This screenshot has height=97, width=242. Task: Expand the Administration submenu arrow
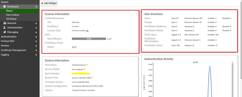tap(37, 28)
